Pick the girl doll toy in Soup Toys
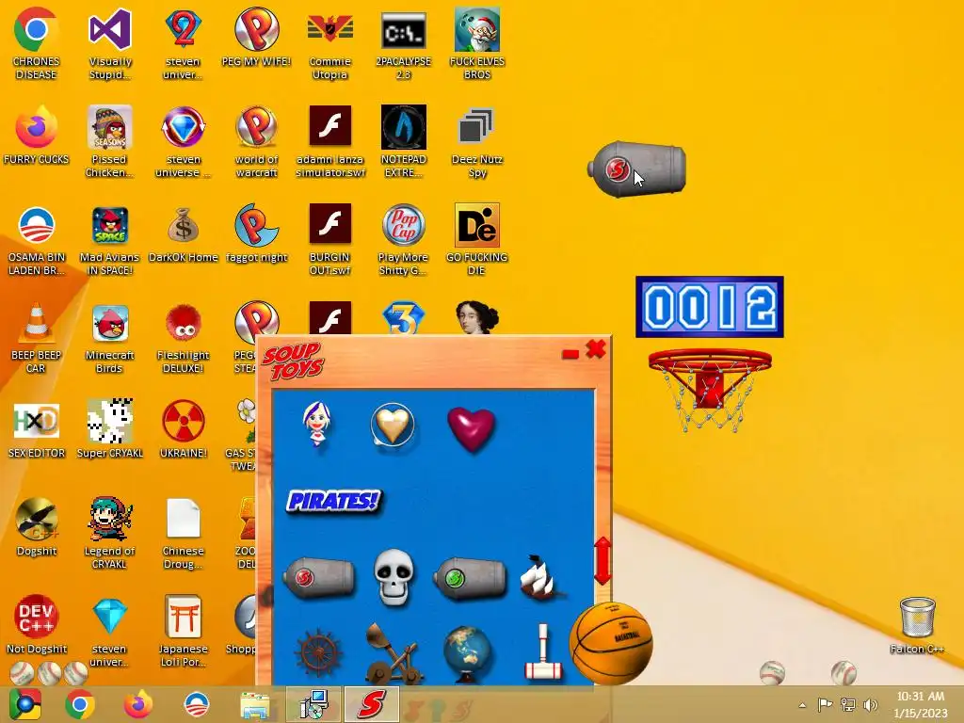964x723 pixels. (317, 425)
